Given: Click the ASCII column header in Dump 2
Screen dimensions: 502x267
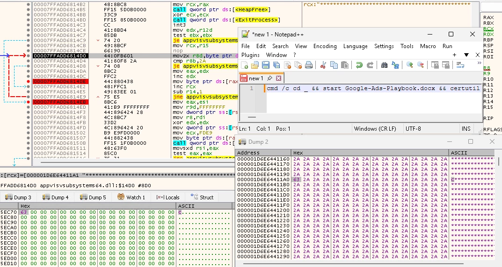Looking at the screenshot, I should tap(472, 153).
